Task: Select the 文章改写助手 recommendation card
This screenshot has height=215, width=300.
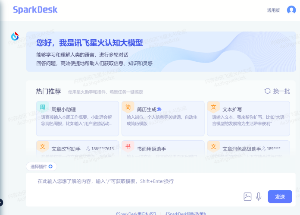Action: [77, 149]
